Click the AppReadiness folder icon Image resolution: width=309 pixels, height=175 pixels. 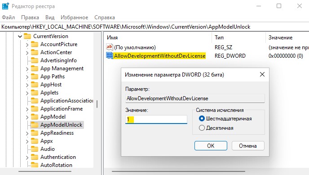point(35,133)
